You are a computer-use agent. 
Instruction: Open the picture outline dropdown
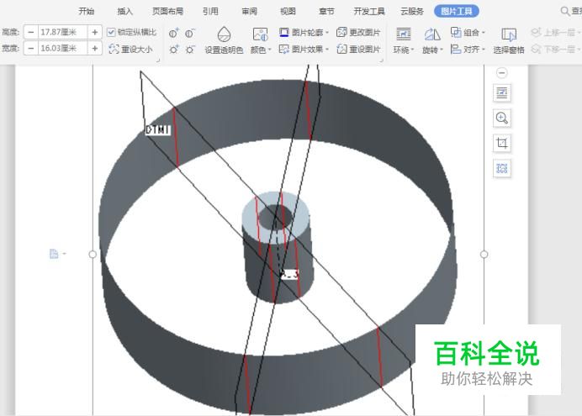[x=303, y=32]
